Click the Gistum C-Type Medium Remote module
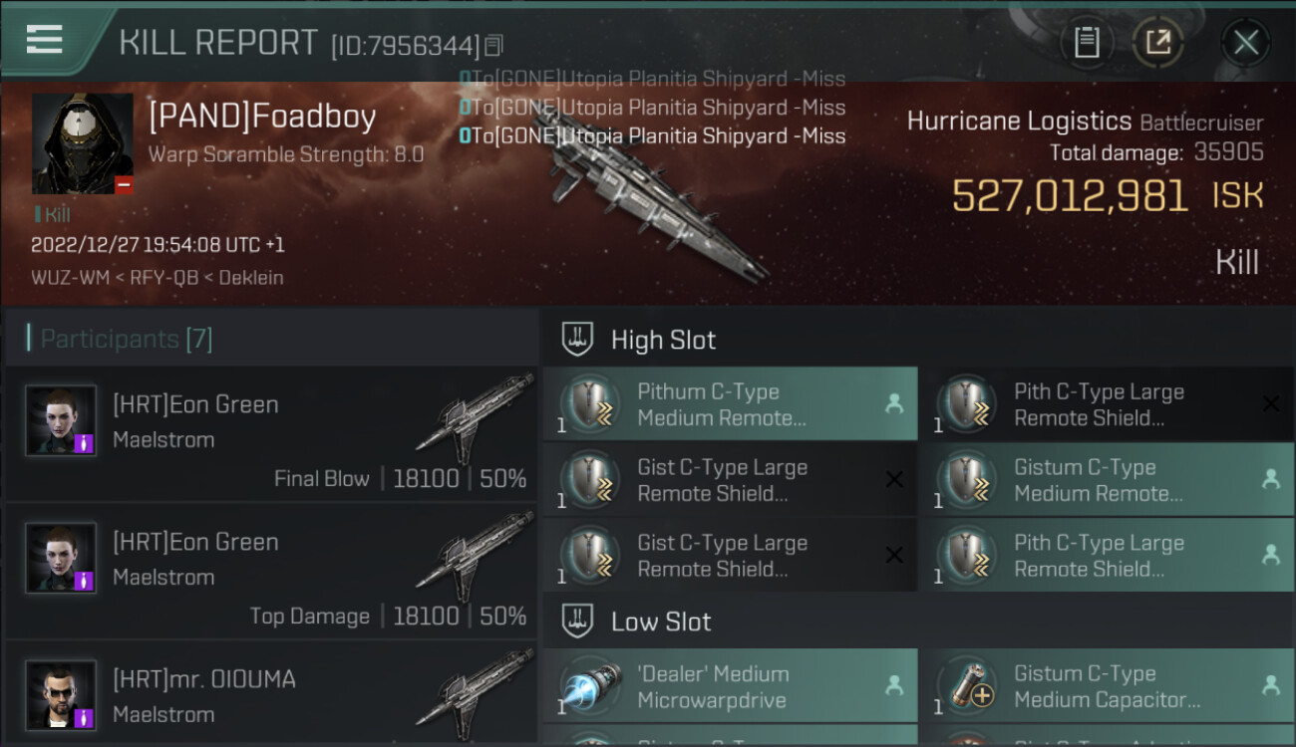Image resolution: width=1296 pixels, height=747 pixels. [x=1107, y=480]
